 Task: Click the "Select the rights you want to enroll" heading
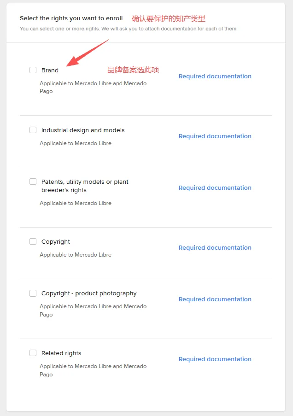pyautogui.click(x=71, y=18)
